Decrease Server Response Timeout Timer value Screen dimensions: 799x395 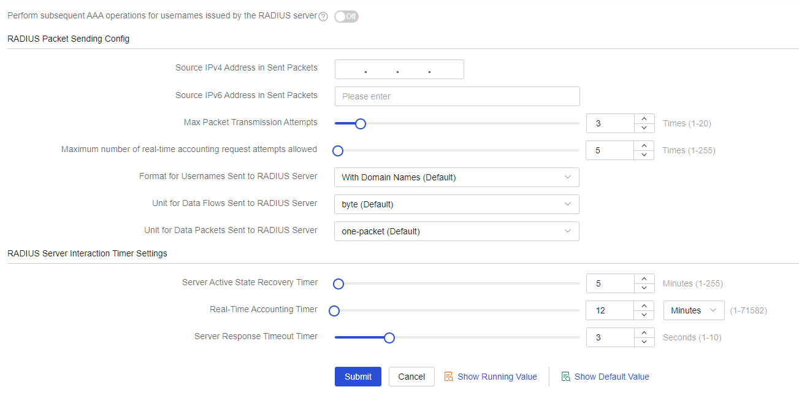(644, 342)
